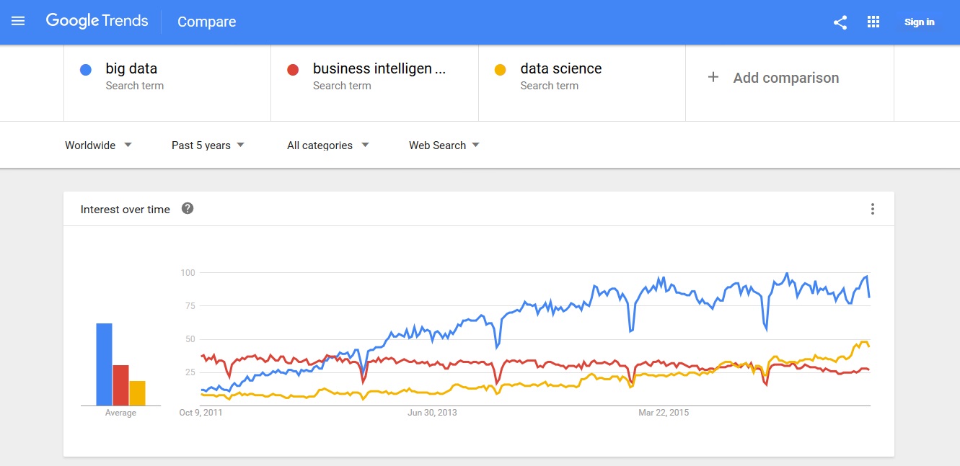
Task: Select the Compare header item
Action: (x=206, y=22)
